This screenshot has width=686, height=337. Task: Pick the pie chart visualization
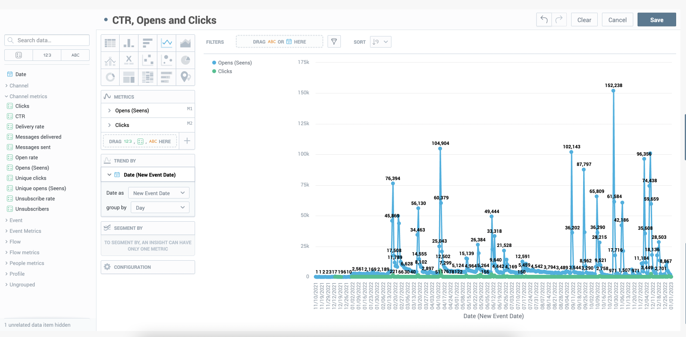coord(185,60)
